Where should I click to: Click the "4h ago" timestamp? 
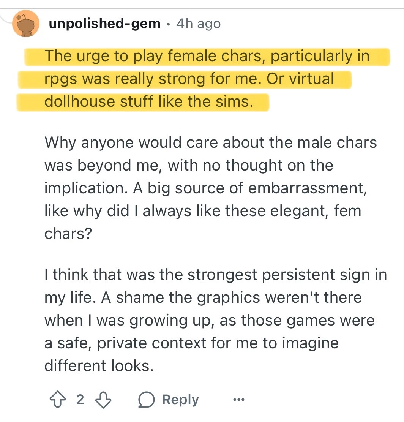click(x=198, y=24)
